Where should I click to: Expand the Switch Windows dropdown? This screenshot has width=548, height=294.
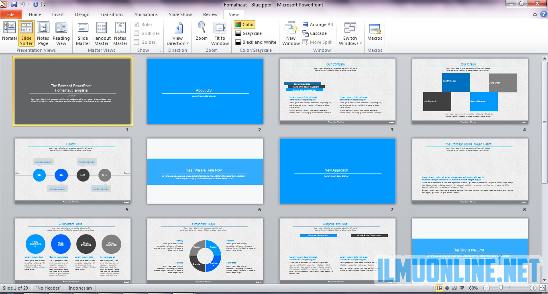click(350, 43)
